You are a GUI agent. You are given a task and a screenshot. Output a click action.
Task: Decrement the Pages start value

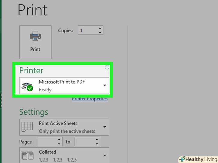coord(59,144)
